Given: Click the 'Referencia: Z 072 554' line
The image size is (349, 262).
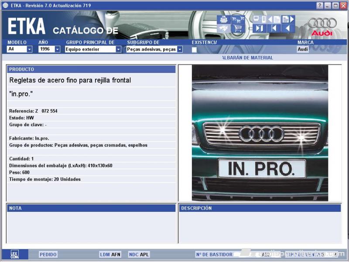Looking at the screenshot, I should tap(33, 111).
